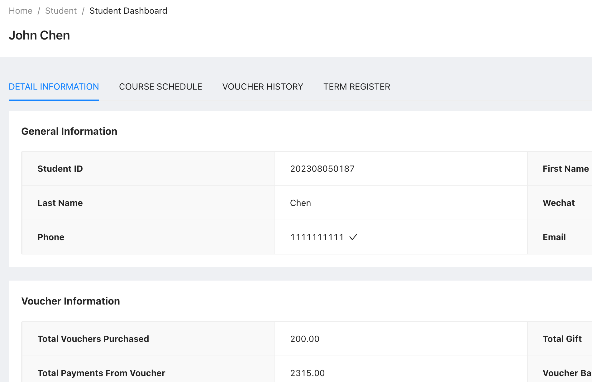The height and width of the screenshot is (382, 592).
Task: Switch to the COURSE SCHEDULE tab
Action: point(160,86)
